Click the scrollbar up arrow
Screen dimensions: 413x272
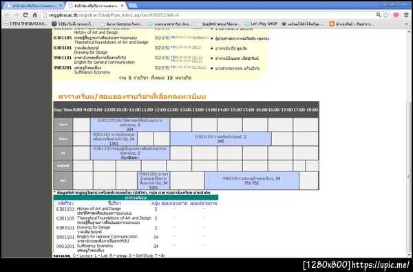tap(409, 32)
